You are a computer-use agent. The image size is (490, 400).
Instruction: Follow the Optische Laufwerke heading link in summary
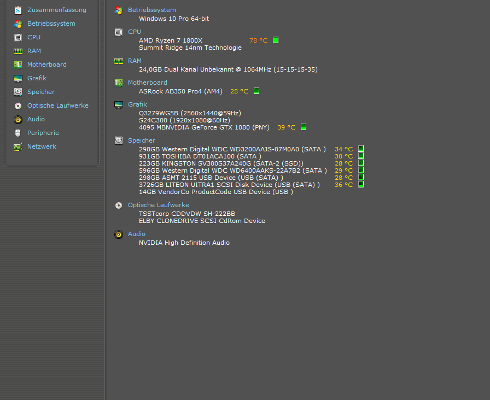click(x=159, y=205)
